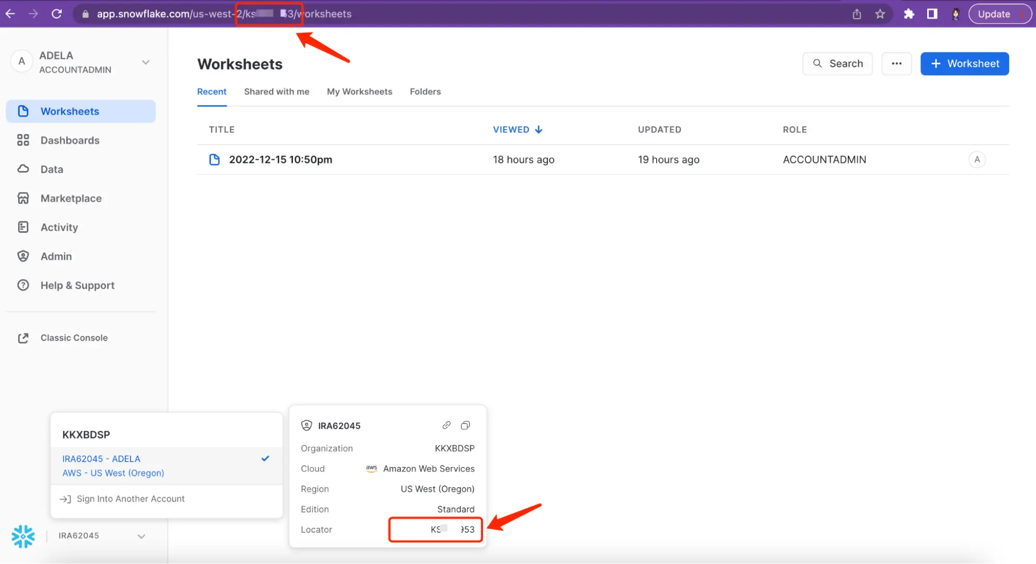Click the Classic Console external link icon
This screenshot has height=564, width=1036.
23,338
